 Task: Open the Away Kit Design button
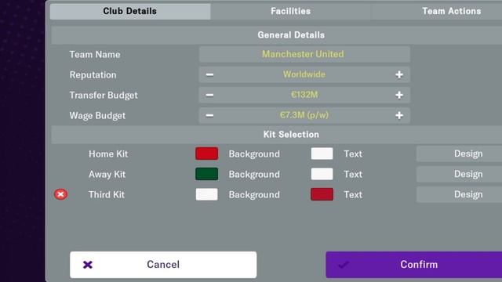click(x=467, y=174)
